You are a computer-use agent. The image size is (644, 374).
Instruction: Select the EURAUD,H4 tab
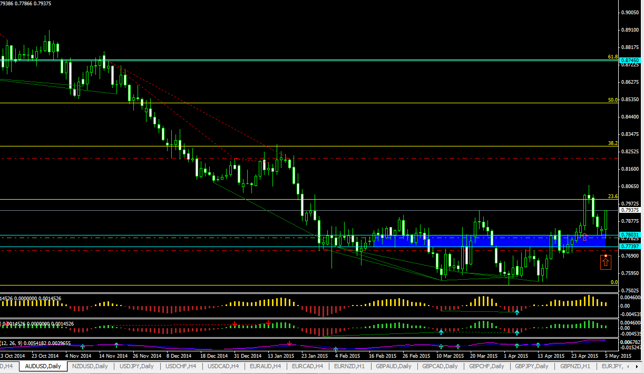[266, 366]
